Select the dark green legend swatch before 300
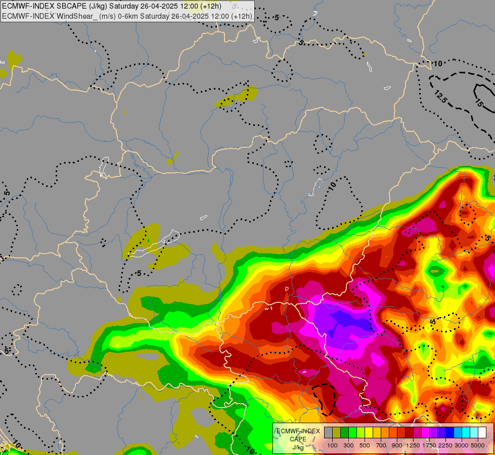This screenshot has width=495, height=455. tap(344, 433)
